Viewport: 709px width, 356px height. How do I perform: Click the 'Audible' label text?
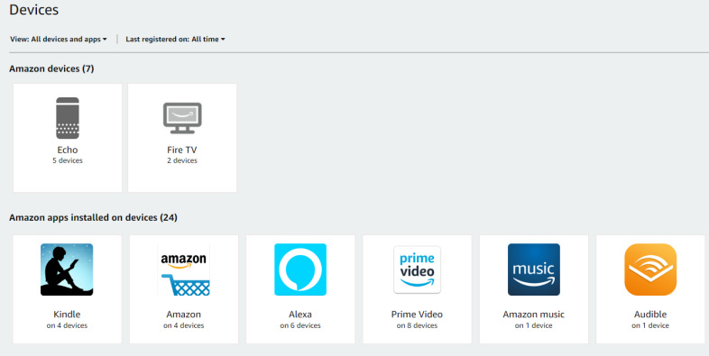(650, 315)
